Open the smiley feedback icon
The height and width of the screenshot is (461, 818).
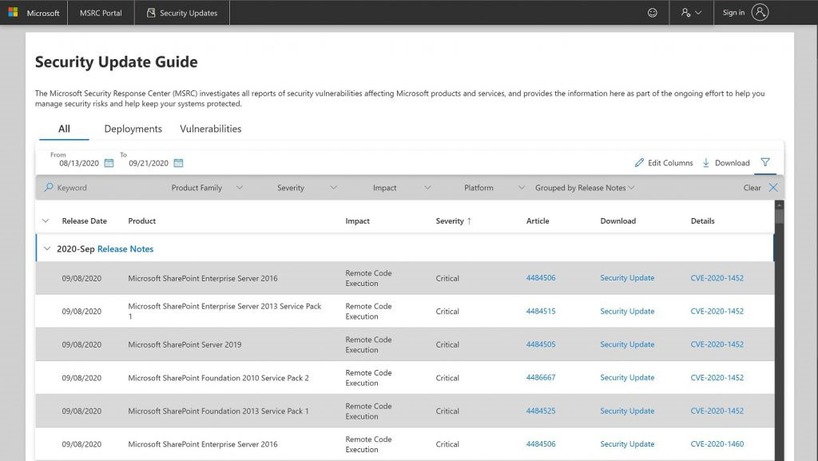tap(653, 13)
